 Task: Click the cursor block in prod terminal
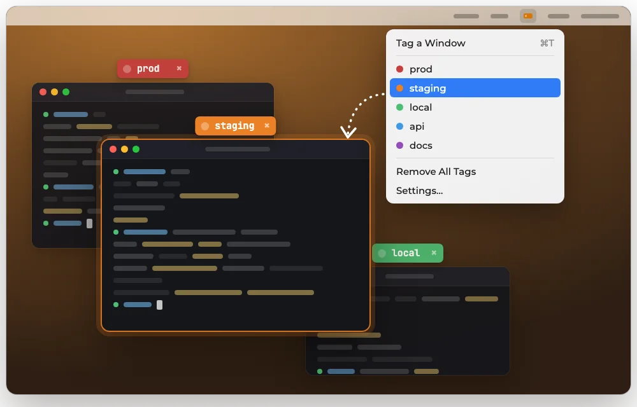tap(89, 223)
